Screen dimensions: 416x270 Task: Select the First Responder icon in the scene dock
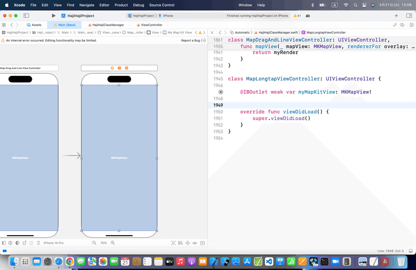(120, 68)
